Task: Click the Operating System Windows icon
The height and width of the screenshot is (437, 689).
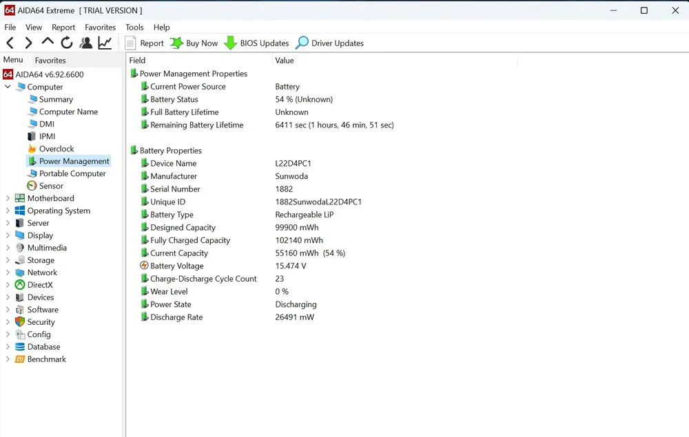Action: 20,211
